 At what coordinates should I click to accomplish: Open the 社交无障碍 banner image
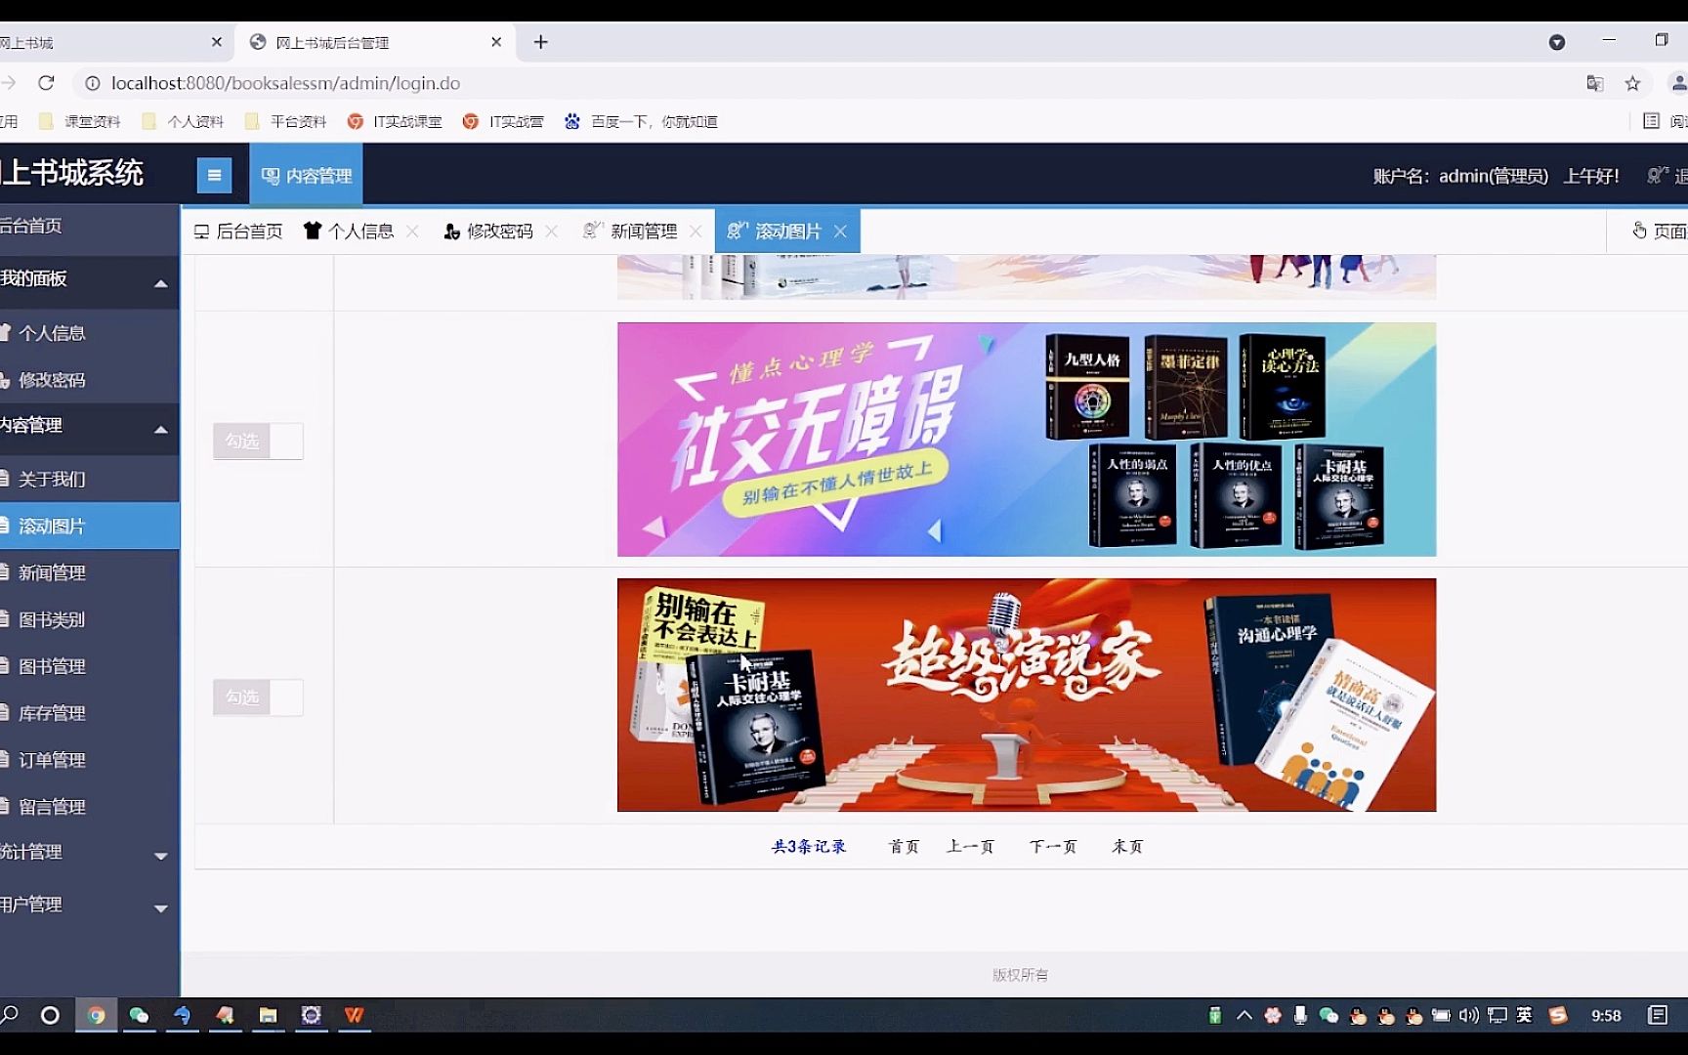click(1027, 440)
